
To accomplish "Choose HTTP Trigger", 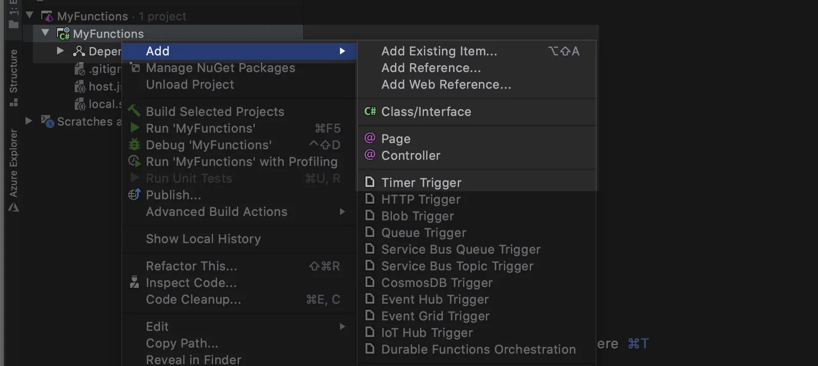I will [476, 200].
